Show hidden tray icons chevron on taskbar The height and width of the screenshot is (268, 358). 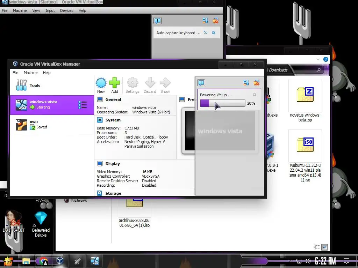coord(291,261)
